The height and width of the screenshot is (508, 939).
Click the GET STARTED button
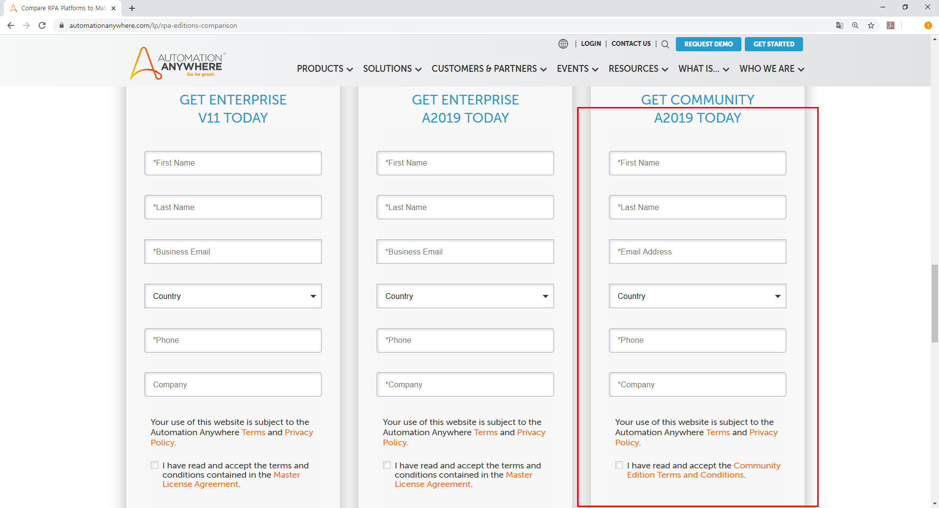pos(774,44)
